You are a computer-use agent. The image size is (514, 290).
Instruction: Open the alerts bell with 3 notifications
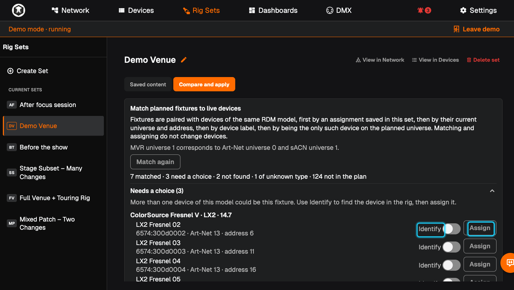424,10
